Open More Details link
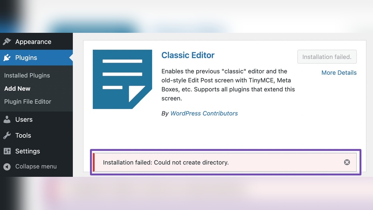The image size is (373, 210). 339,72
